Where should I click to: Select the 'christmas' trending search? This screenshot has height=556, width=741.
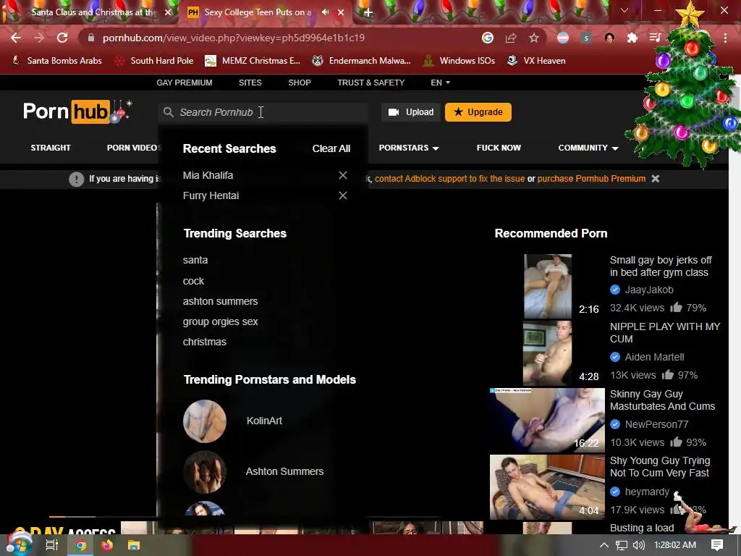point(205,342)
